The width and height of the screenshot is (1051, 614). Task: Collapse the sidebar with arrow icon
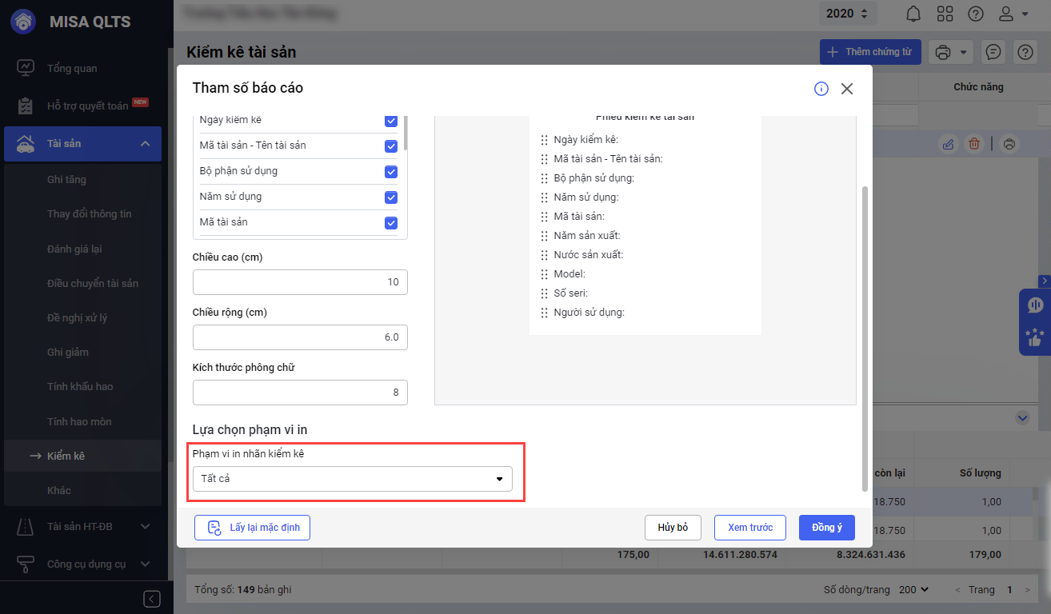(x=152, y=599)
